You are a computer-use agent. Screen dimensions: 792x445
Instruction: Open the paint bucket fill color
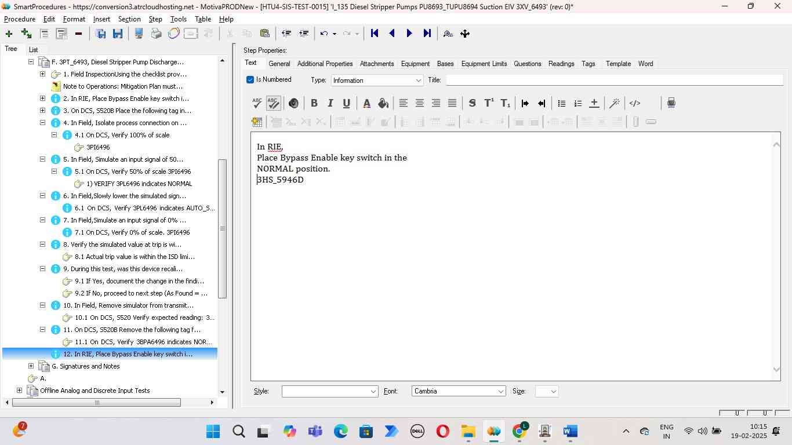point(383,103)
